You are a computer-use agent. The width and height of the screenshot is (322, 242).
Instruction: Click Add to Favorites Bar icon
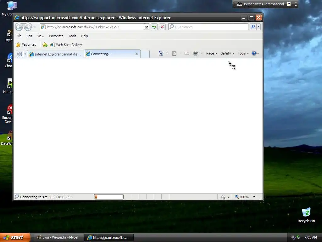pyautogui.click(x=45, y=45)
